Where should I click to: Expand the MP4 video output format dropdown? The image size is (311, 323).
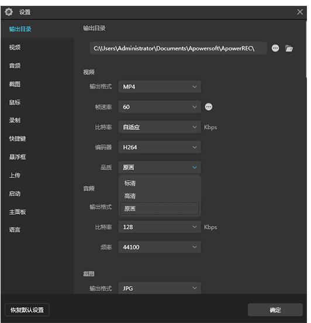coord(160,87)
